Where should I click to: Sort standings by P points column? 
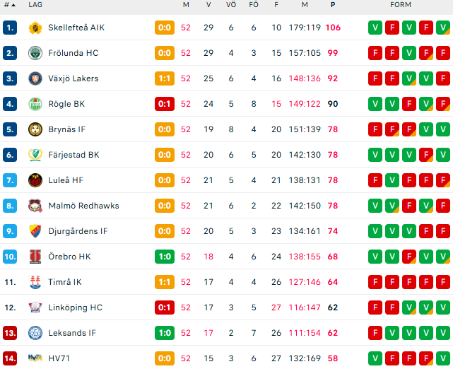tap(333, 5)
